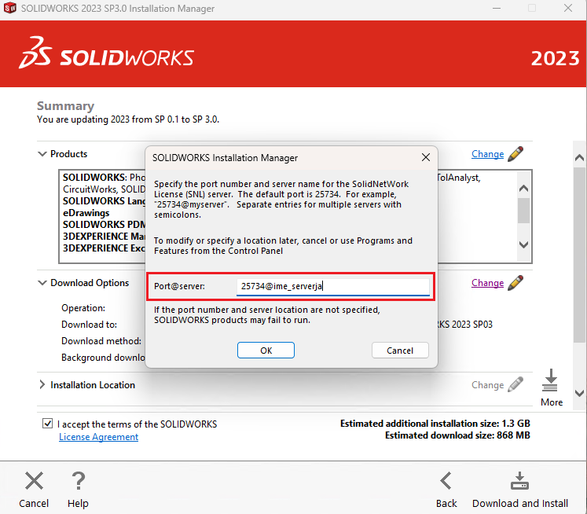This screenshot has width=587, height=514.
Task: Select the eDrawings product entry
Action: (x=86, y=213)
